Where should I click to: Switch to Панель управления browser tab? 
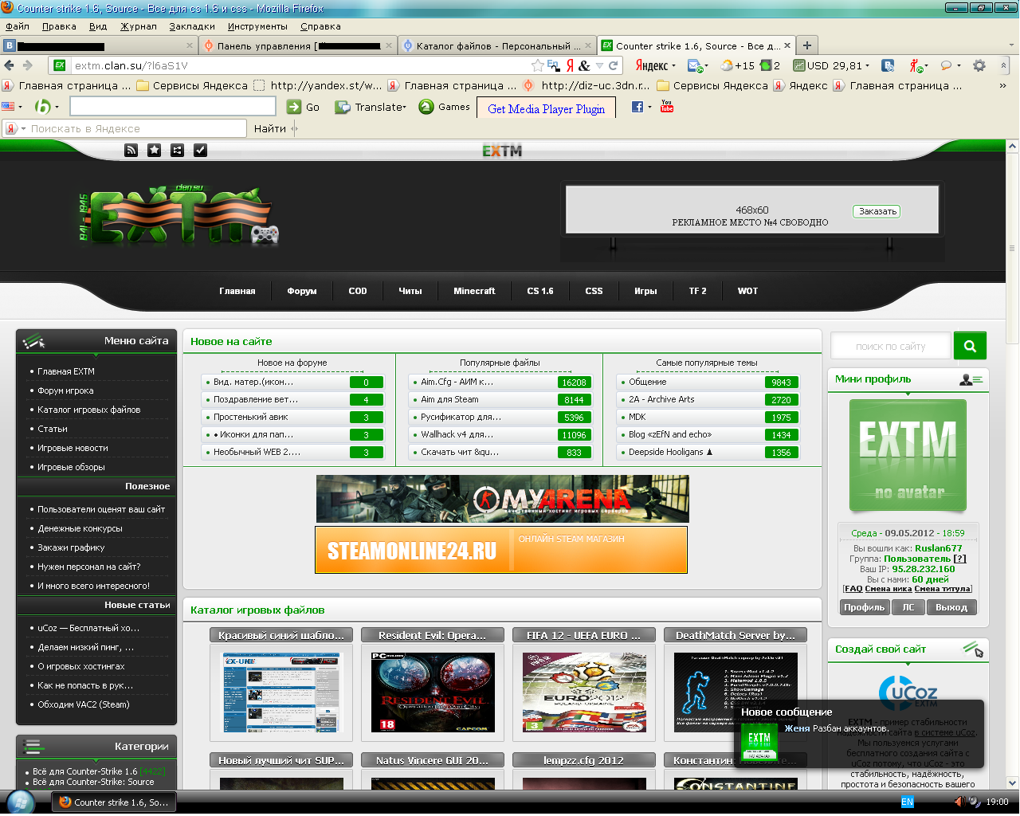click(x=297, y=45)
